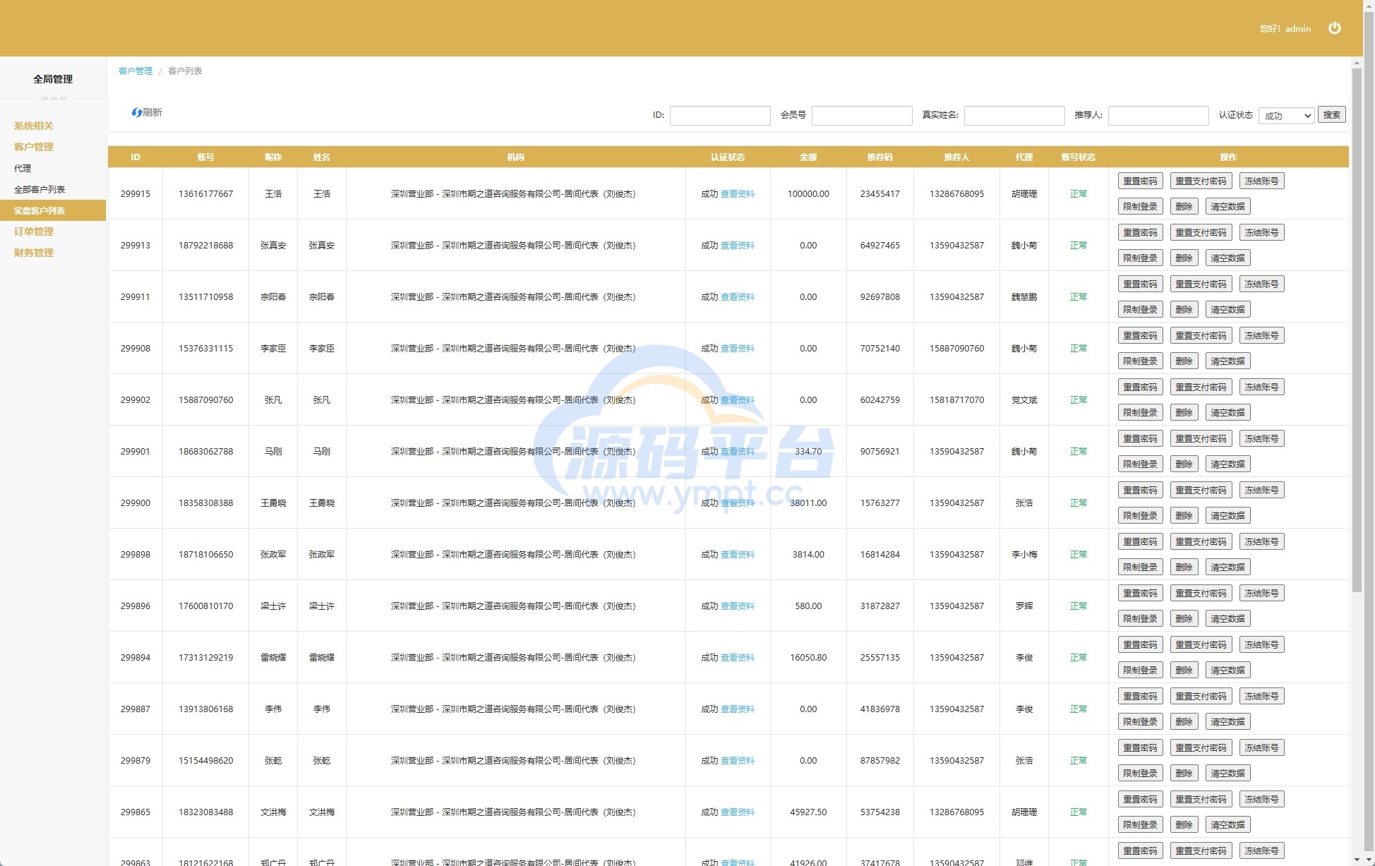Click account number 13616177667 cell

point(205,194)
